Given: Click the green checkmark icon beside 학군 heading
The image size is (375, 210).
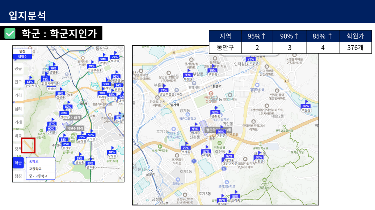Looking at the screenshot, I should pyautogui.click(x=10, y=33).
